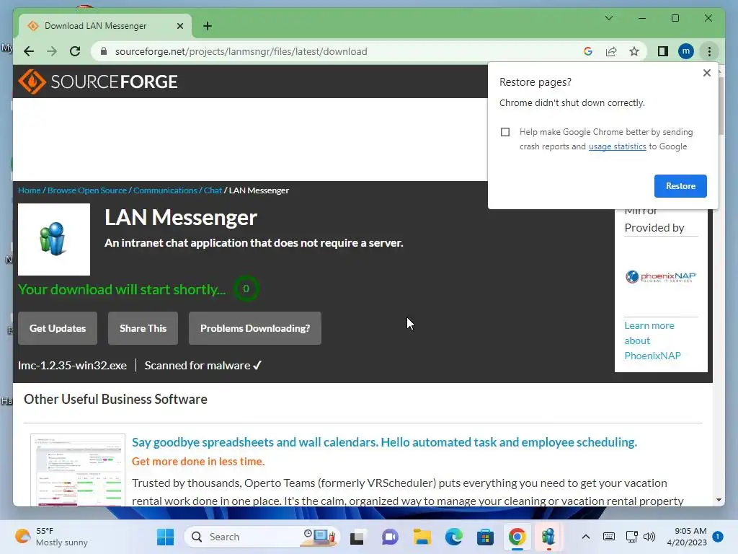
Task: Open the notification badge
Action: tap(718, 536)
